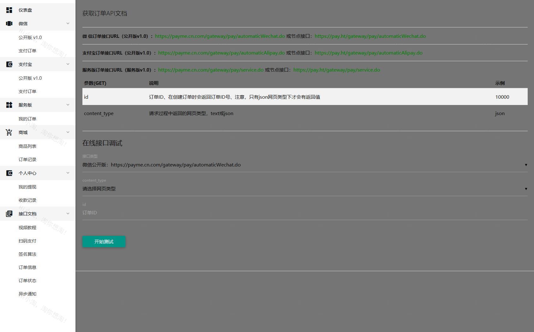Click the example value 10000
534x332 pixels.
point(502,97)
